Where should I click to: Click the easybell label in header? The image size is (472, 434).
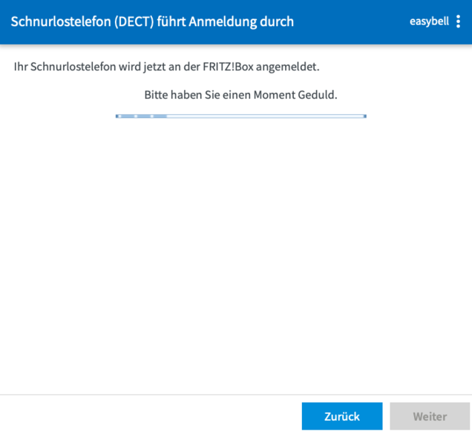[x=429, y=22]
